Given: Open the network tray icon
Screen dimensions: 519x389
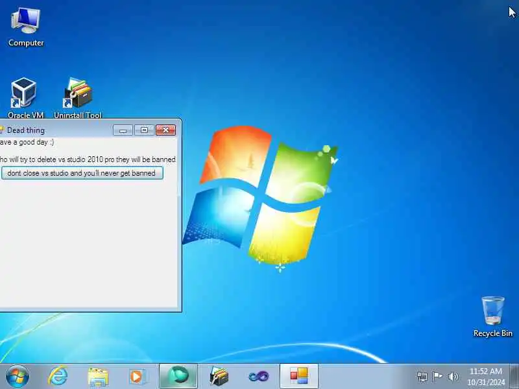Looking at the screenshot, I should pos(422,377).
